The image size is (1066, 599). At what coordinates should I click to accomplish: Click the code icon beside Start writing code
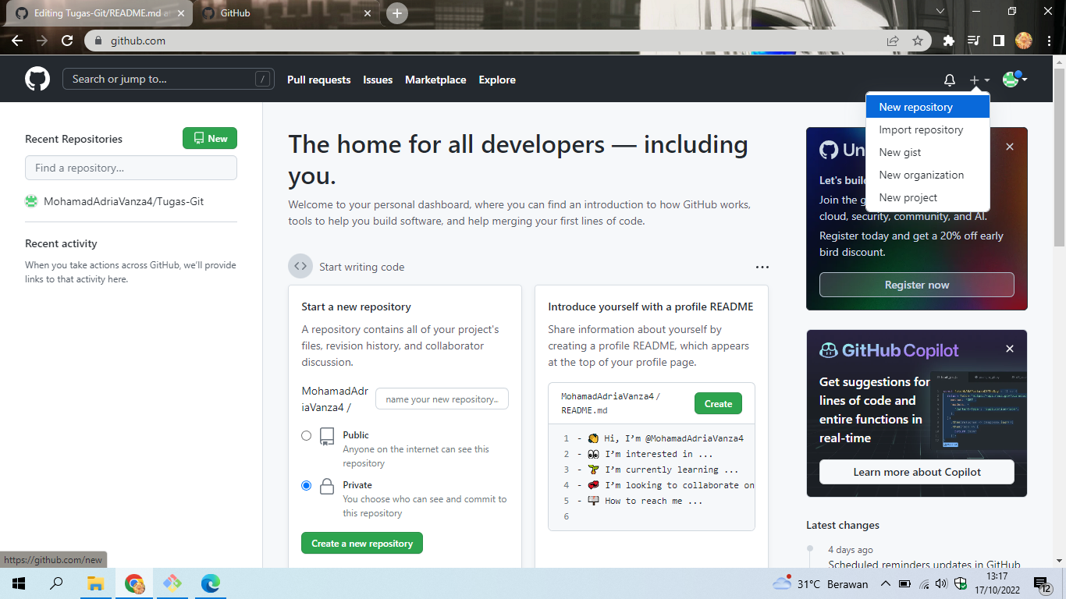click(x=300, y=266)
